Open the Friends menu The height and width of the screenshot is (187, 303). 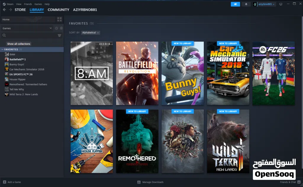[28, 4]
